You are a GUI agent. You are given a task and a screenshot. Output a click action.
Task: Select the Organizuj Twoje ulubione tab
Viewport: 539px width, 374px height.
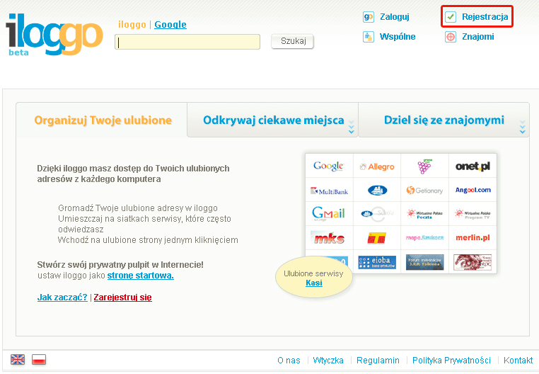click(103, 120)
